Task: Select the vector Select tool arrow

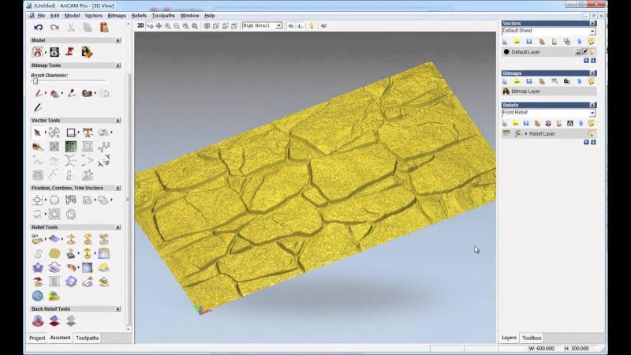Action: tap(37, 133)
